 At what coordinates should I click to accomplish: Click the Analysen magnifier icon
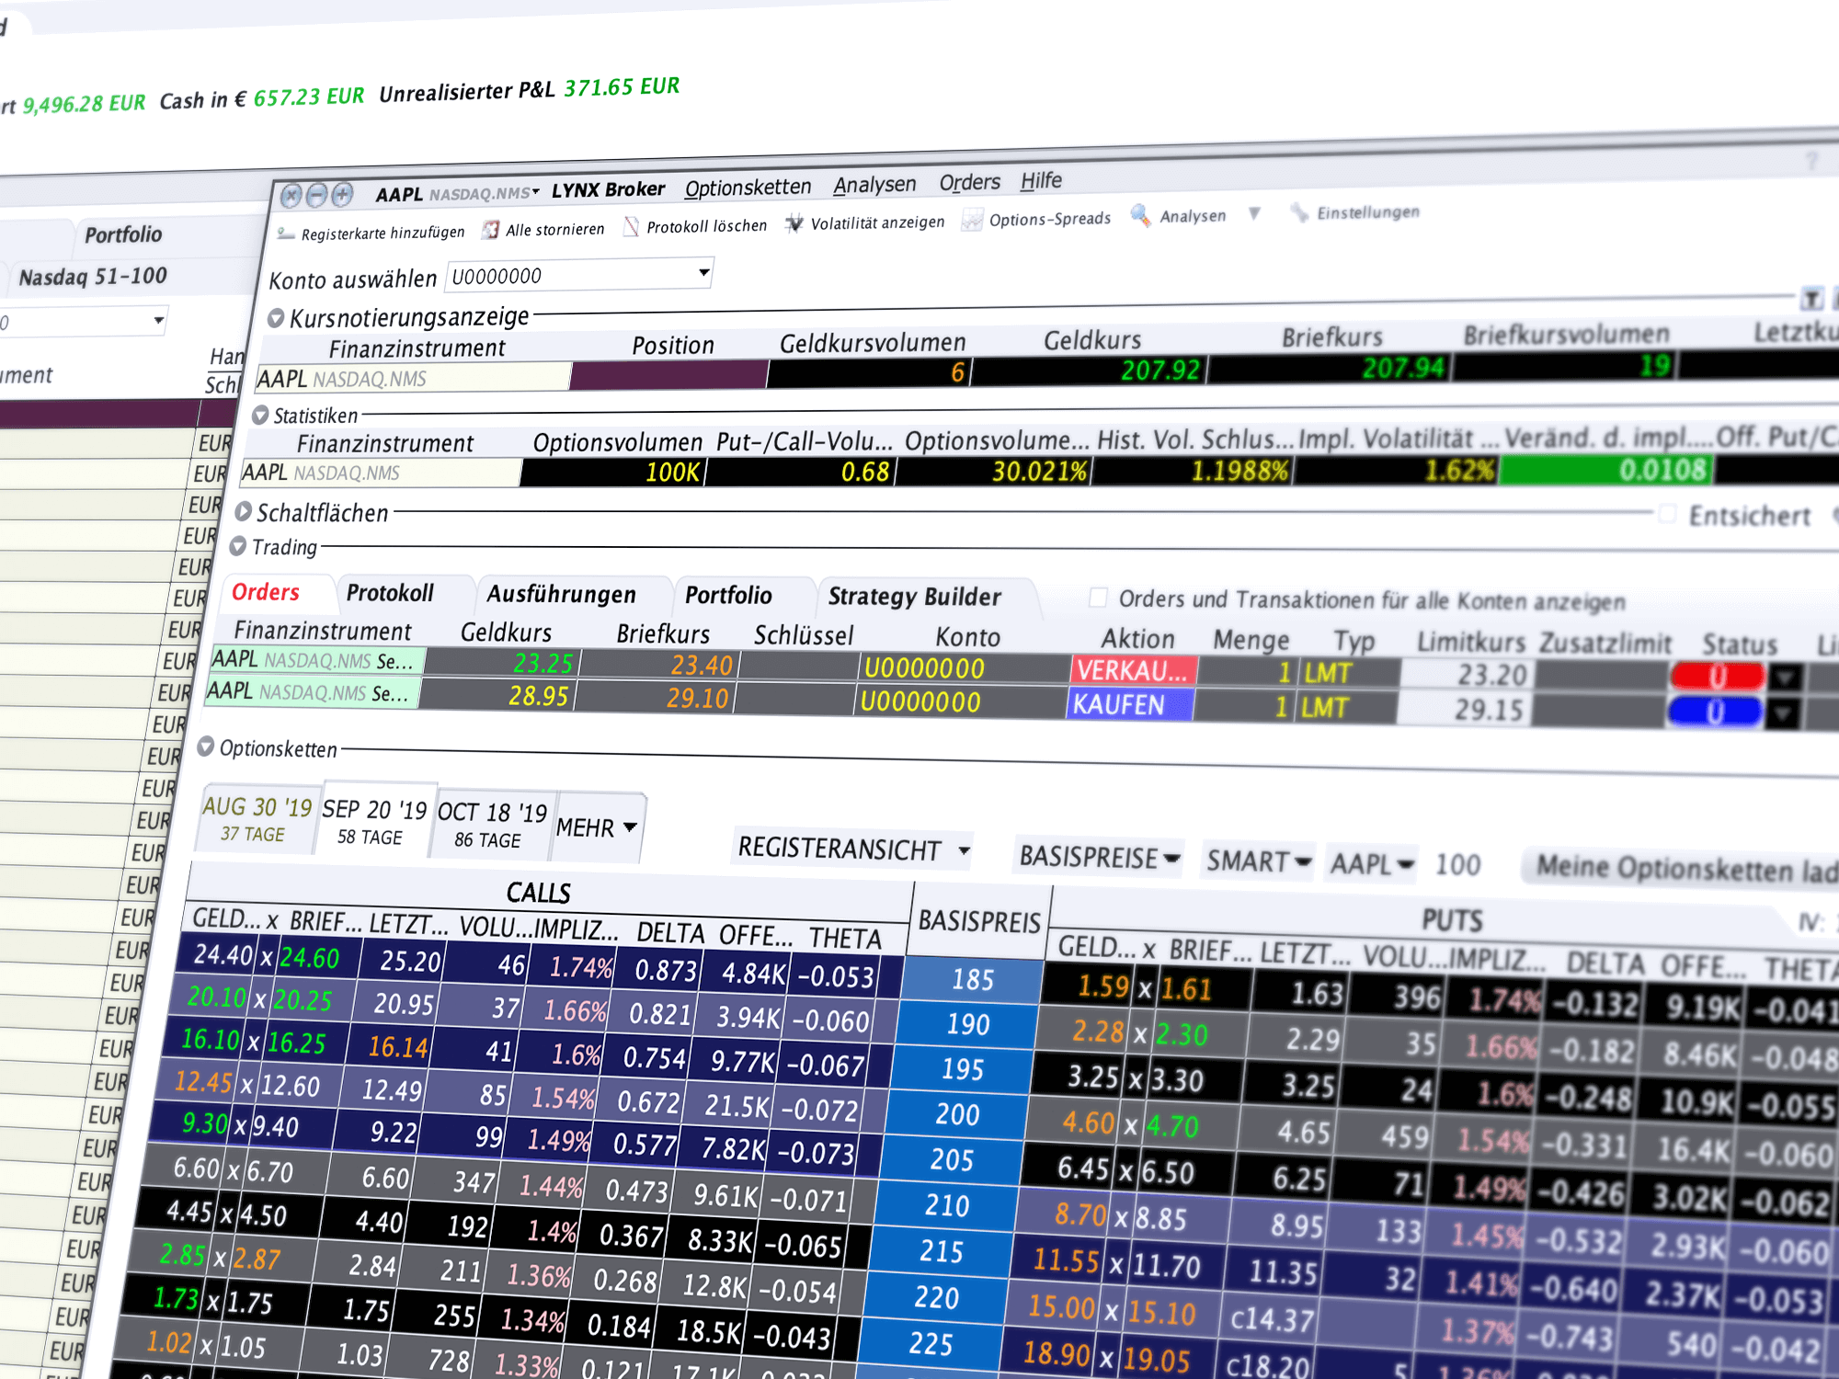[x=1140, y=216]
